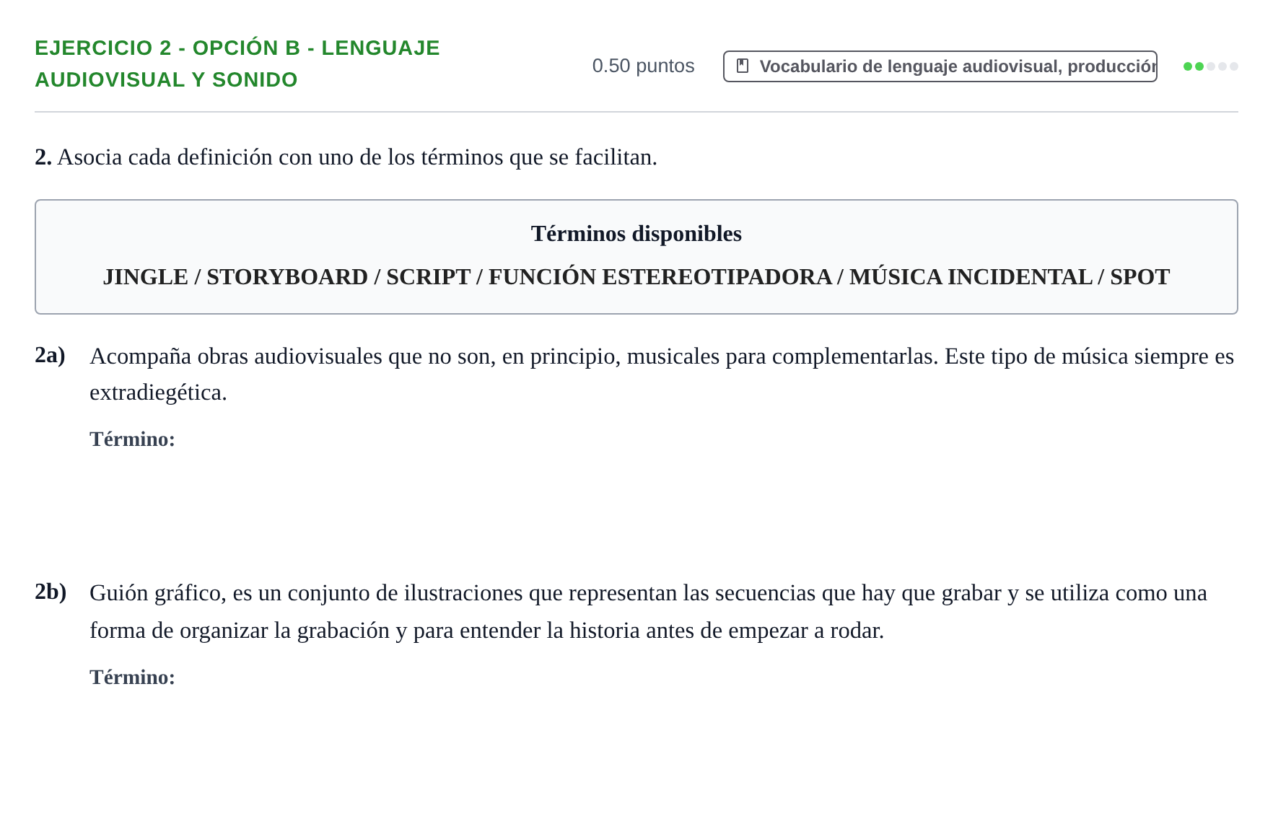1273x824 pixels.
Task: Click the Ejercicio 2 Opción B heading
Action: click(237, 63)
